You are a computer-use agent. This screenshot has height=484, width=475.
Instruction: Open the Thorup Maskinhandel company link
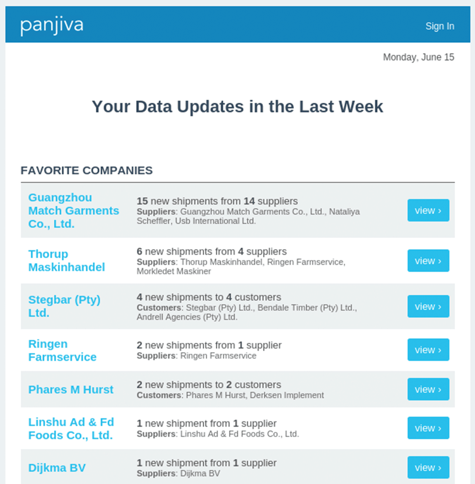click(x=66, y=261)
